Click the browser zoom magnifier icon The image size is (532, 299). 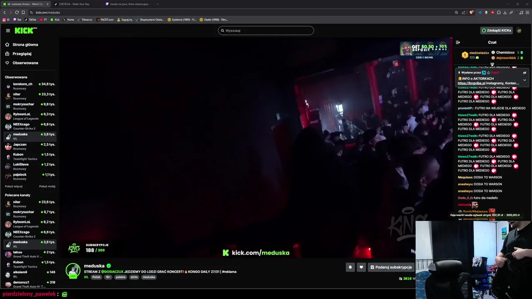point(456,12)
